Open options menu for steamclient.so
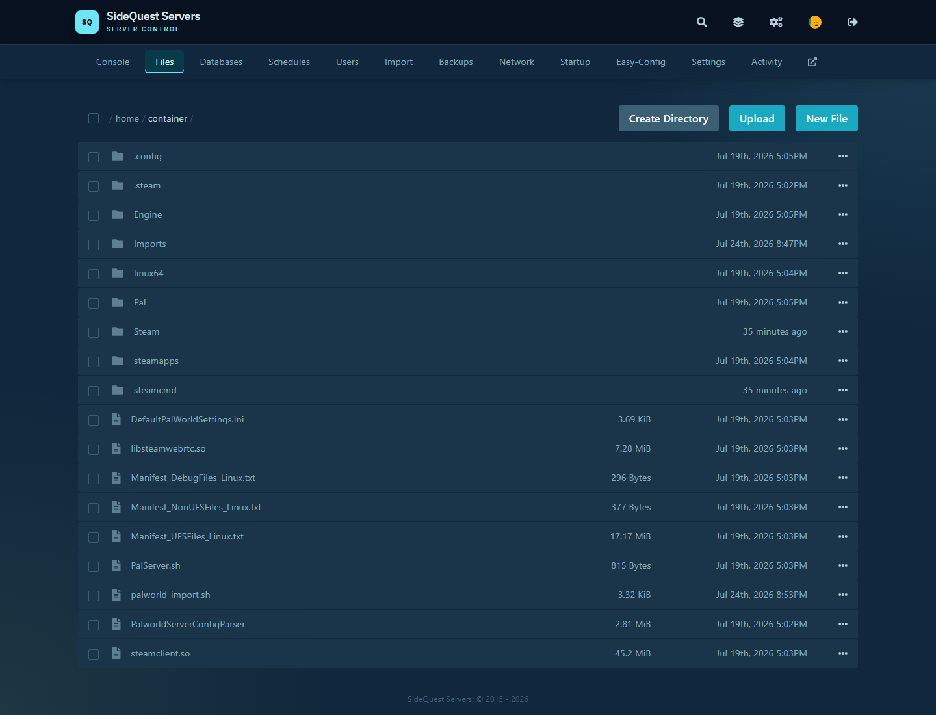Viewport: 936px width, 715px height. [x=843, y=653]
